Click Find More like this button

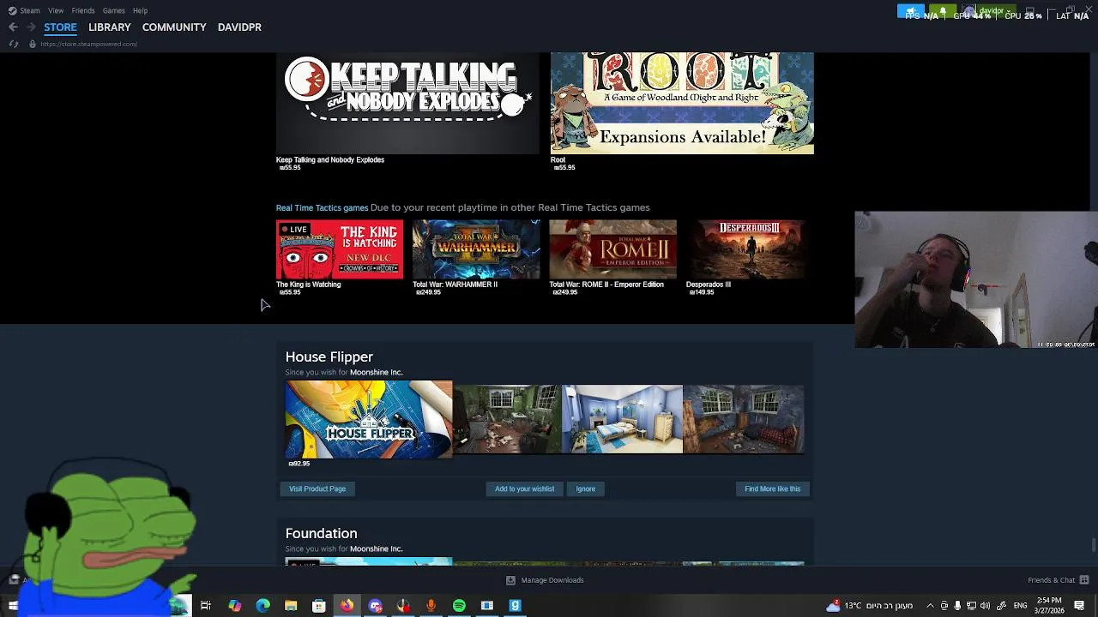click(772, 488)
